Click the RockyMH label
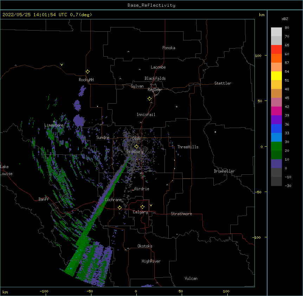303x296 pixels. [86, 80]
